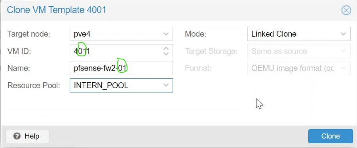Click the Linked Clone text in Mode
357x148 pixels.
[x=273, y=34]
